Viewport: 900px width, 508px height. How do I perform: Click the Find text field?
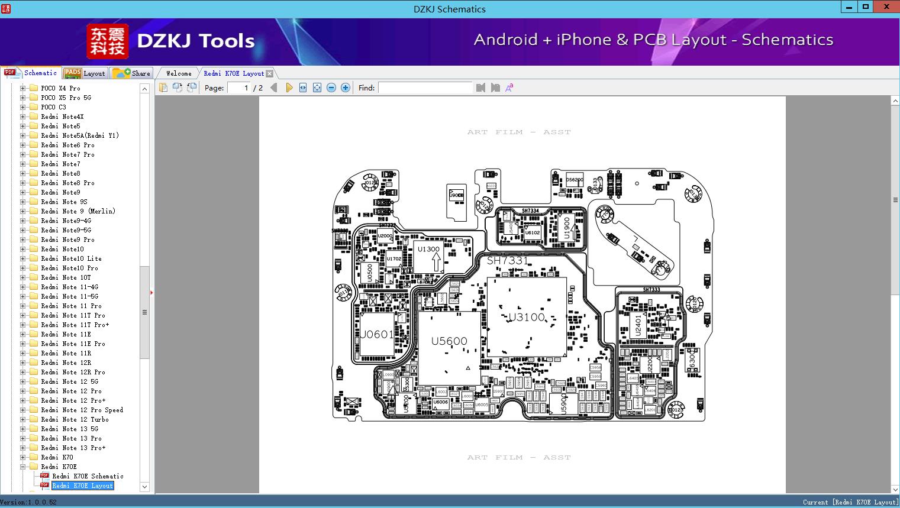coord(425,88)
